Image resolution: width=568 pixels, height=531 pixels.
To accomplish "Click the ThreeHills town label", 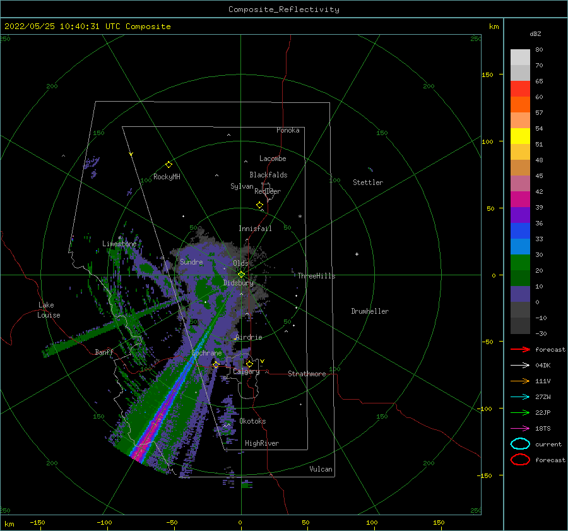I will click(317, 276).
